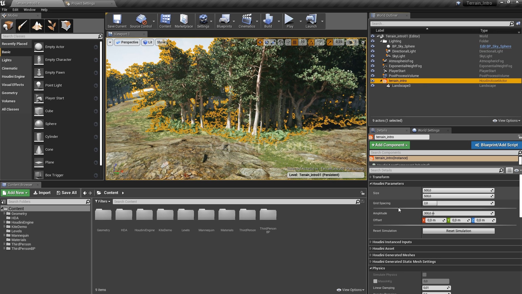The width and height of the screenshot is (522, 294).
Task: Select the Paint mode brush icon
Action: [x=23, y=26]
